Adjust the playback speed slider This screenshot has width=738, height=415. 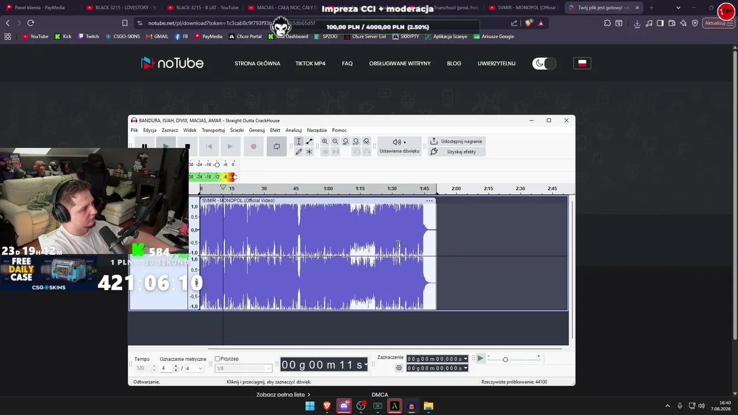pos(505,360)
